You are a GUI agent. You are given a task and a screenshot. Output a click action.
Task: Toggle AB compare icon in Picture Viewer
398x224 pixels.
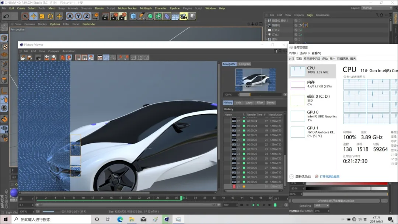tap(100, 57)
